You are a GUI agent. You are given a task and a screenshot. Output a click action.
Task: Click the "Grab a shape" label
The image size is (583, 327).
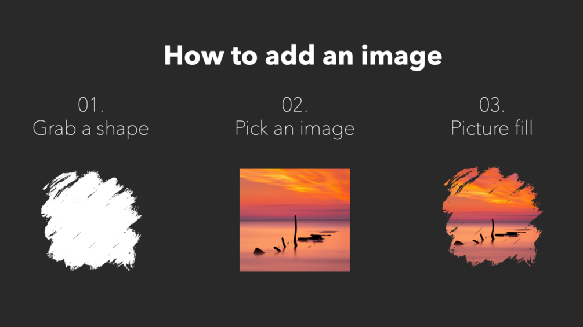[90, 128]
